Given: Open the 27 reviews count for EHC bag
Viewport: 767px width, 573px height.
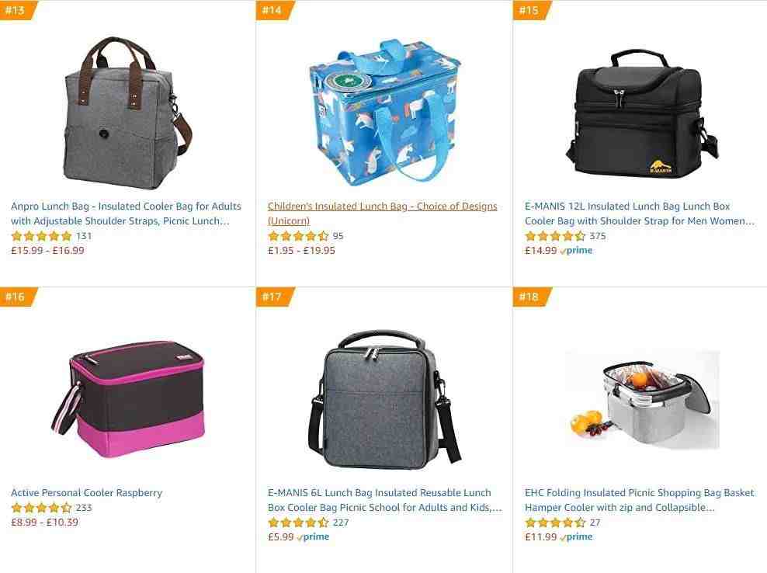Looking at the screenshot, I should coord(595,522).
